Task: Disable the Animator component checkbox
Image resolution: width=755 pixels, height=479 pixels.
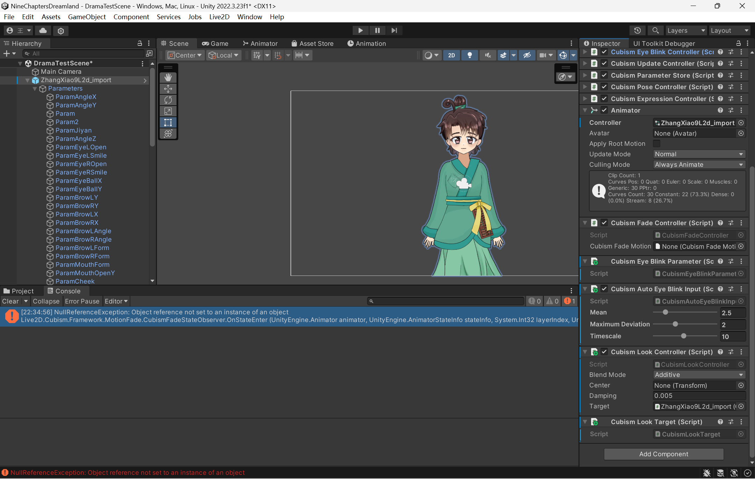Action: coord(604,110)
